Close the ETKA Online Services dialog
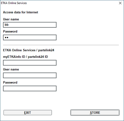 point(120,3)
